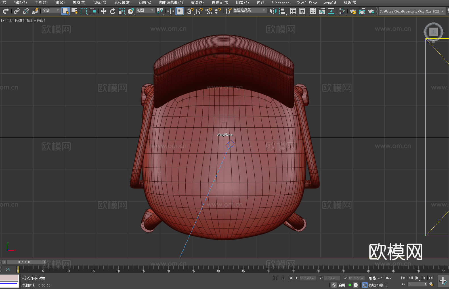Toggle the Percent Snap button
Viewport: 449px width, 289px height.
tap(209, 11)
